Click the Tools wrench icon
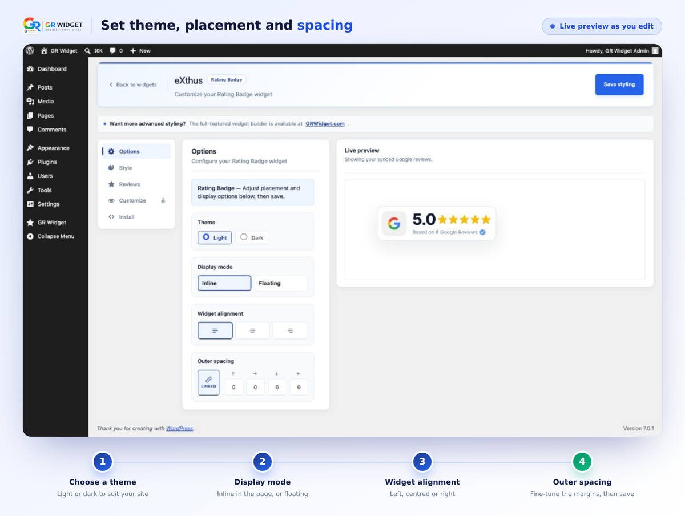685x516 pixels. [30, 190]
